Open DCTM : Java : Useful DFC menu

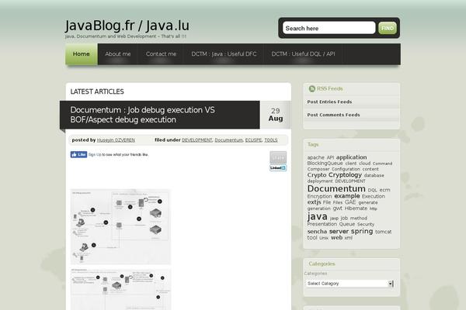[x=224, y=54]
